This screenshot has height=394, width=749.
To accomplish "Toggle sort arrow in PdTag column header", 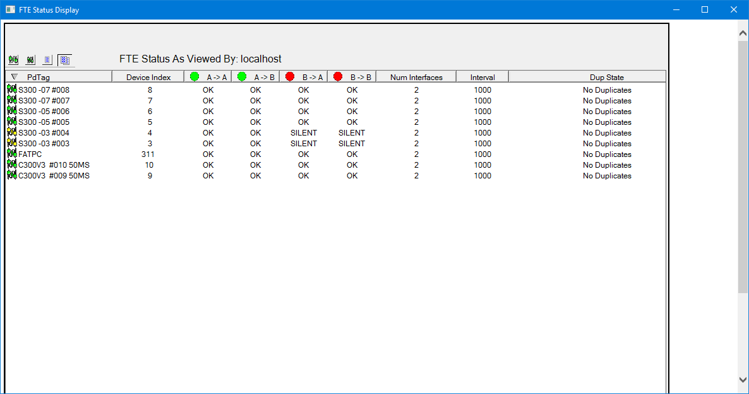I will coord(15,77).
